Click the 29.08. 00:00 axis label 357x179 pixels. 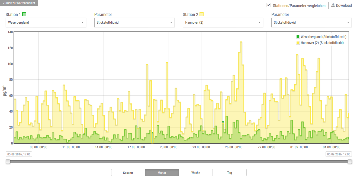click(x=266, y=147)
